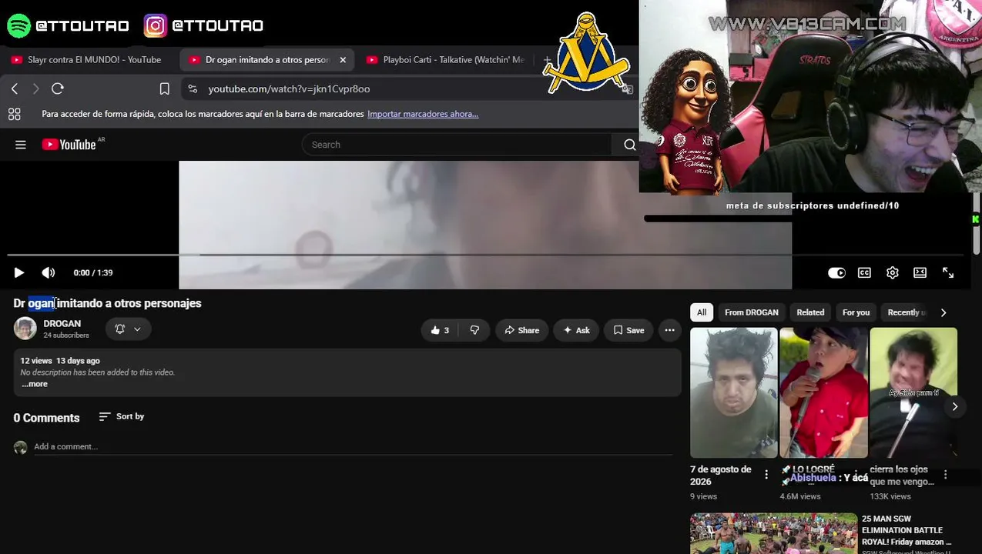
Task: Select the Related filter chip
Action: (x=810, y=312)
